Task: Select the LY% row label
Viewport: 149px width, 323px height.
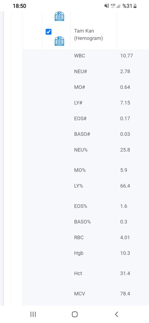Action: point(78,186)
